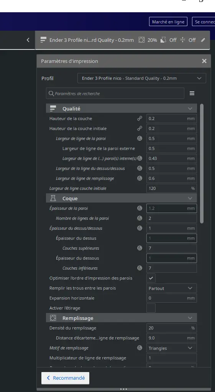
Task: Click the search magnifier icon
Action: (x=51, y=94)
